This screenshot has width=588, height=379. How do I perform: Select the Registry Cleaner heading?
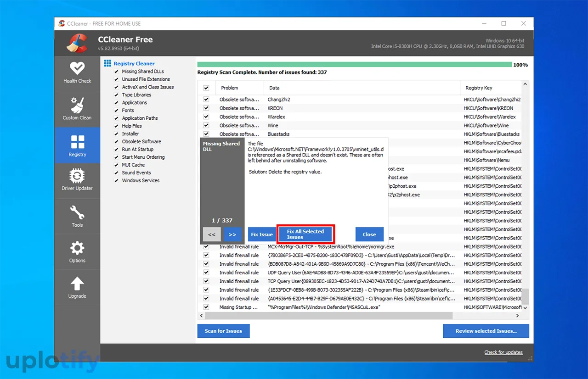coord(134,64)
